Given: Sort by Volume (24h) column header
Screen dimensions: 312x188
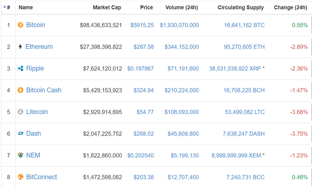Looking at the screenshot, I should [182, 7].
